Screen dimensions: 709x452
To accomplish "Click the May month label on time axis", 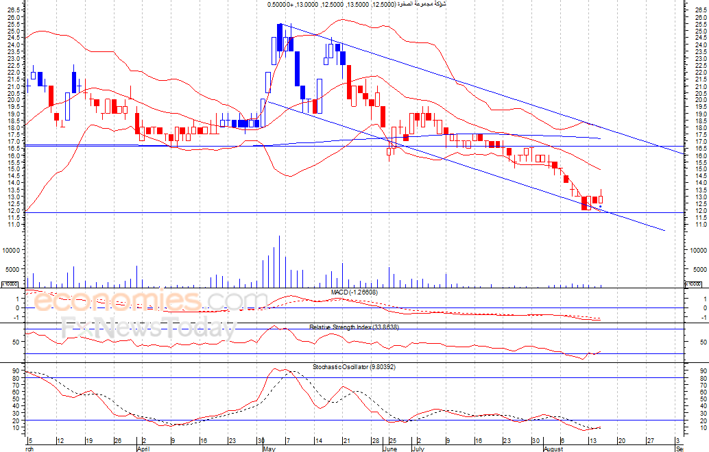I will point(269,449).
